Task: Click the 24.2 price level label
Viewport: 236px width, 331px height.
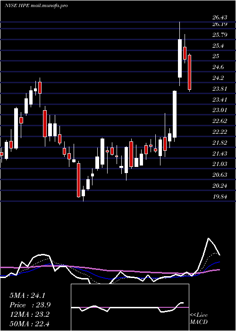Action: tap(218, 78)
